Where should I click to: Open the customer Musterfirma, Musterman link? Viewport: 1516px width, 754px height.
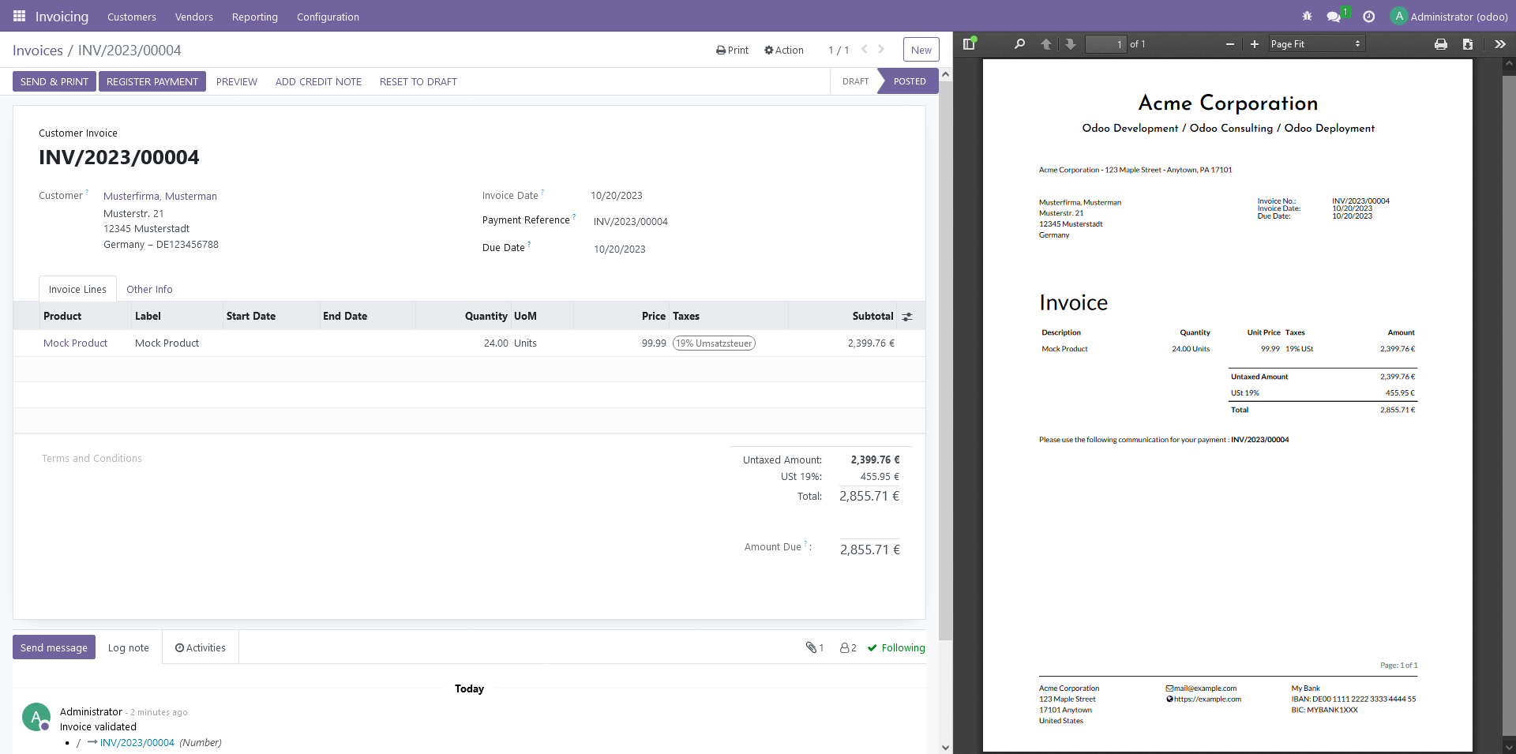[159, 196]
